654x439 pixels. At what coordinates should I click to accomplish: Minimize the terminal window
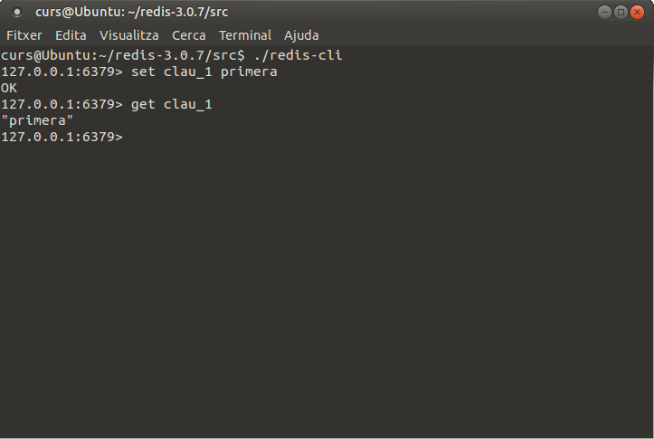click(604, 12)
